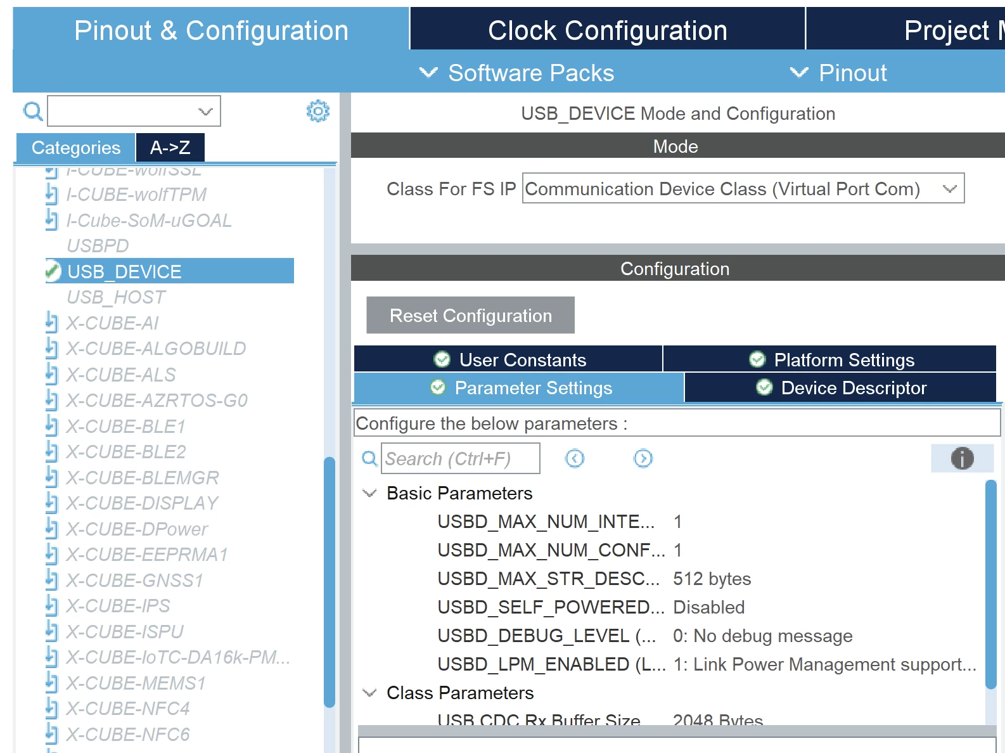This screenshot has height=753, width=1005.
Task: Collapse the Class Parameters group
Action: [x=369, y=693]
